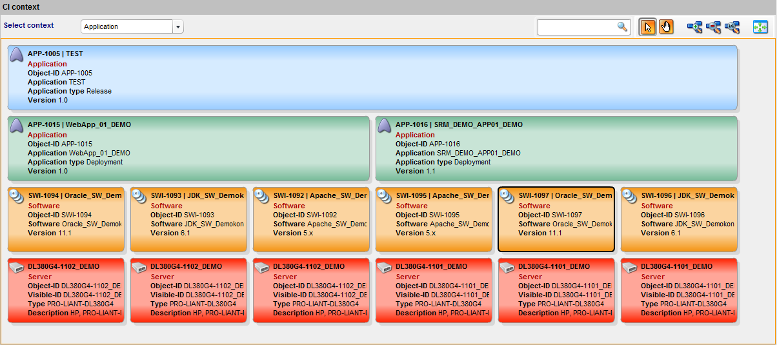777x345 pixels.
Task: Click the first DL380G4-1102_DEMO server icon
Action: (17, 267)
